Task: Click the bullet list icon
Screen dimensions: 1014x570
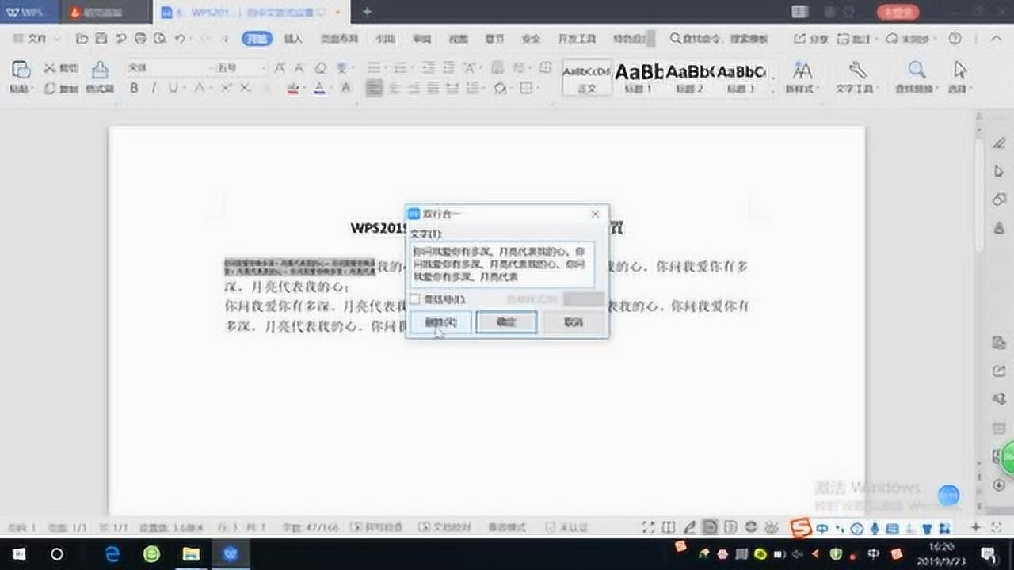Action: pyautogui.click(x=373, y=68)
